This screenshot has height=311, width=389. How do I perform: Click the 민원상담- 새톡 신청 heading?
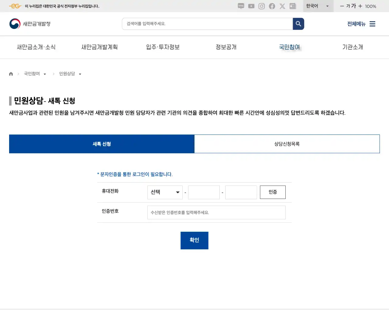pos(45,101)
